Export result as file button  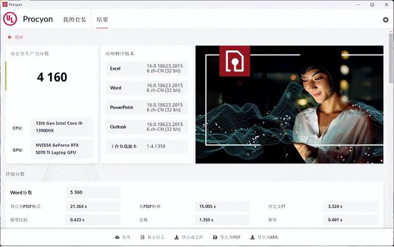coord(189,237)
